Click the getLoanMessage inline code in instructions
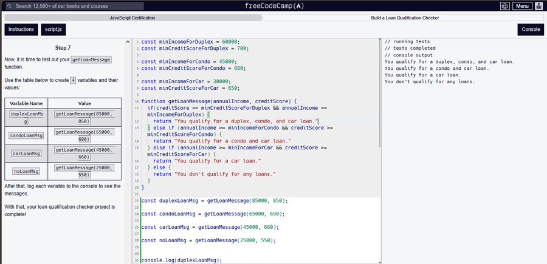This screenshot has height=264, width=547. tap(91, 59)
